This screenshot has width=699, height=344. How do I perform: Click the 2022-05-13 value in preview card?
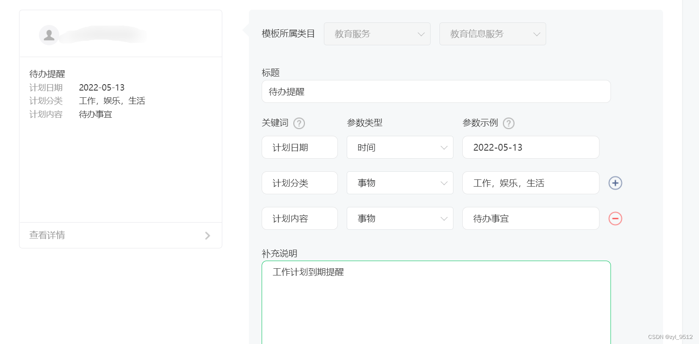pos(102,88)
